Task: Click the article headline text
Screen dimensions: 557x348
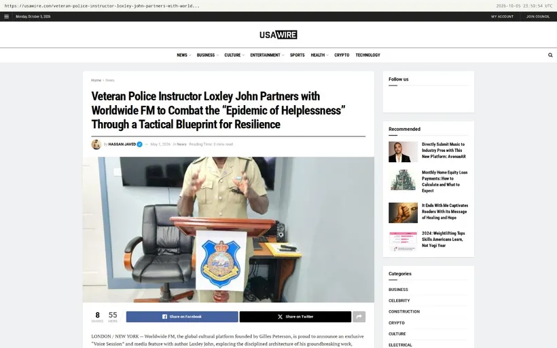Action: (x=218, y=111)
